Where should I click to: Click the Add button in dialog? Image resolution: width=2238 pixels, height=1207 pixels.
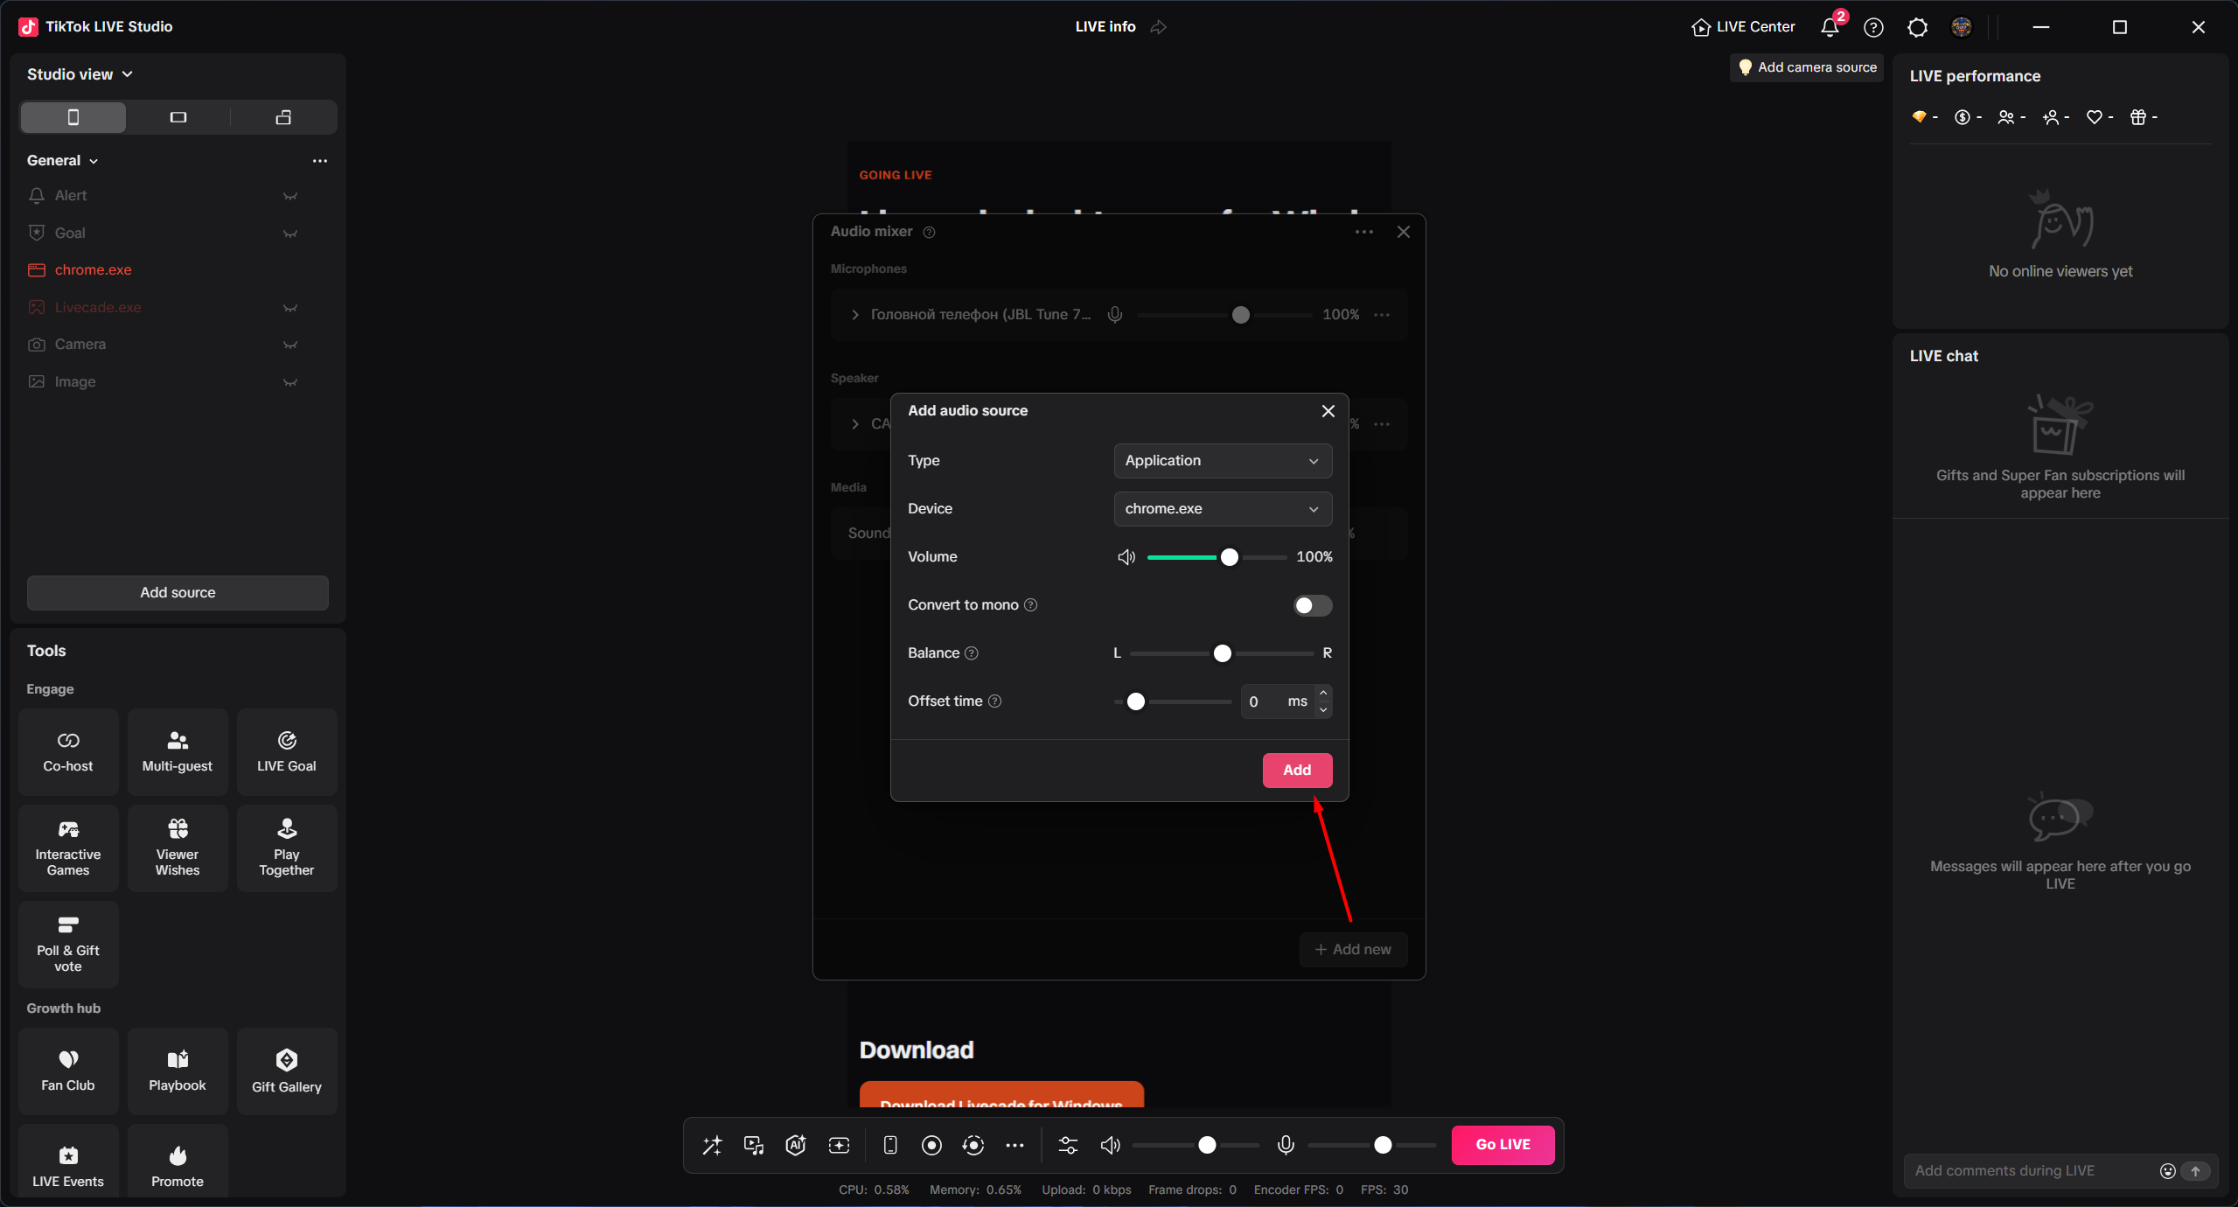point(1297,771)
